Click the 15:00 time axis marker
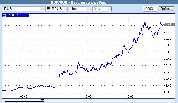This screenshot has height=103, width=178. coord(130,96)
